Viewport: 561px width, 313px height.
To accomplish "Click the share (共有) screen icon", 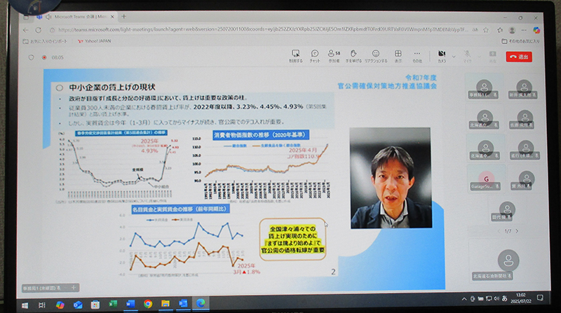I will (x=493, y=56).
